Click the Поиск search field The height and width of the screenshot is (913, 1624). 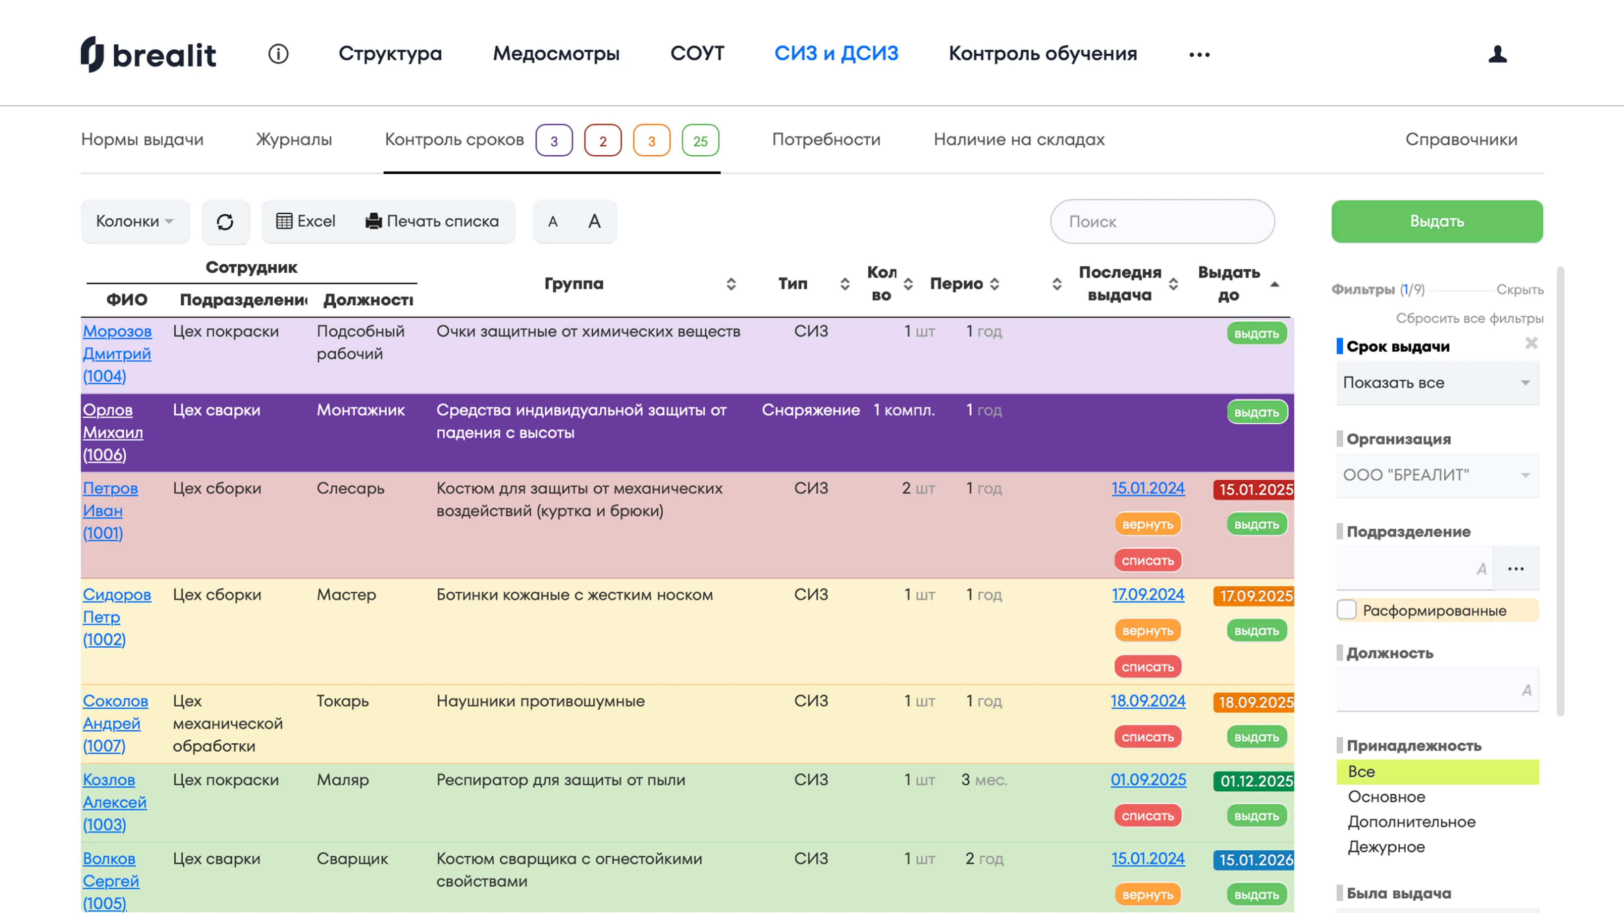click(1162, 221)
